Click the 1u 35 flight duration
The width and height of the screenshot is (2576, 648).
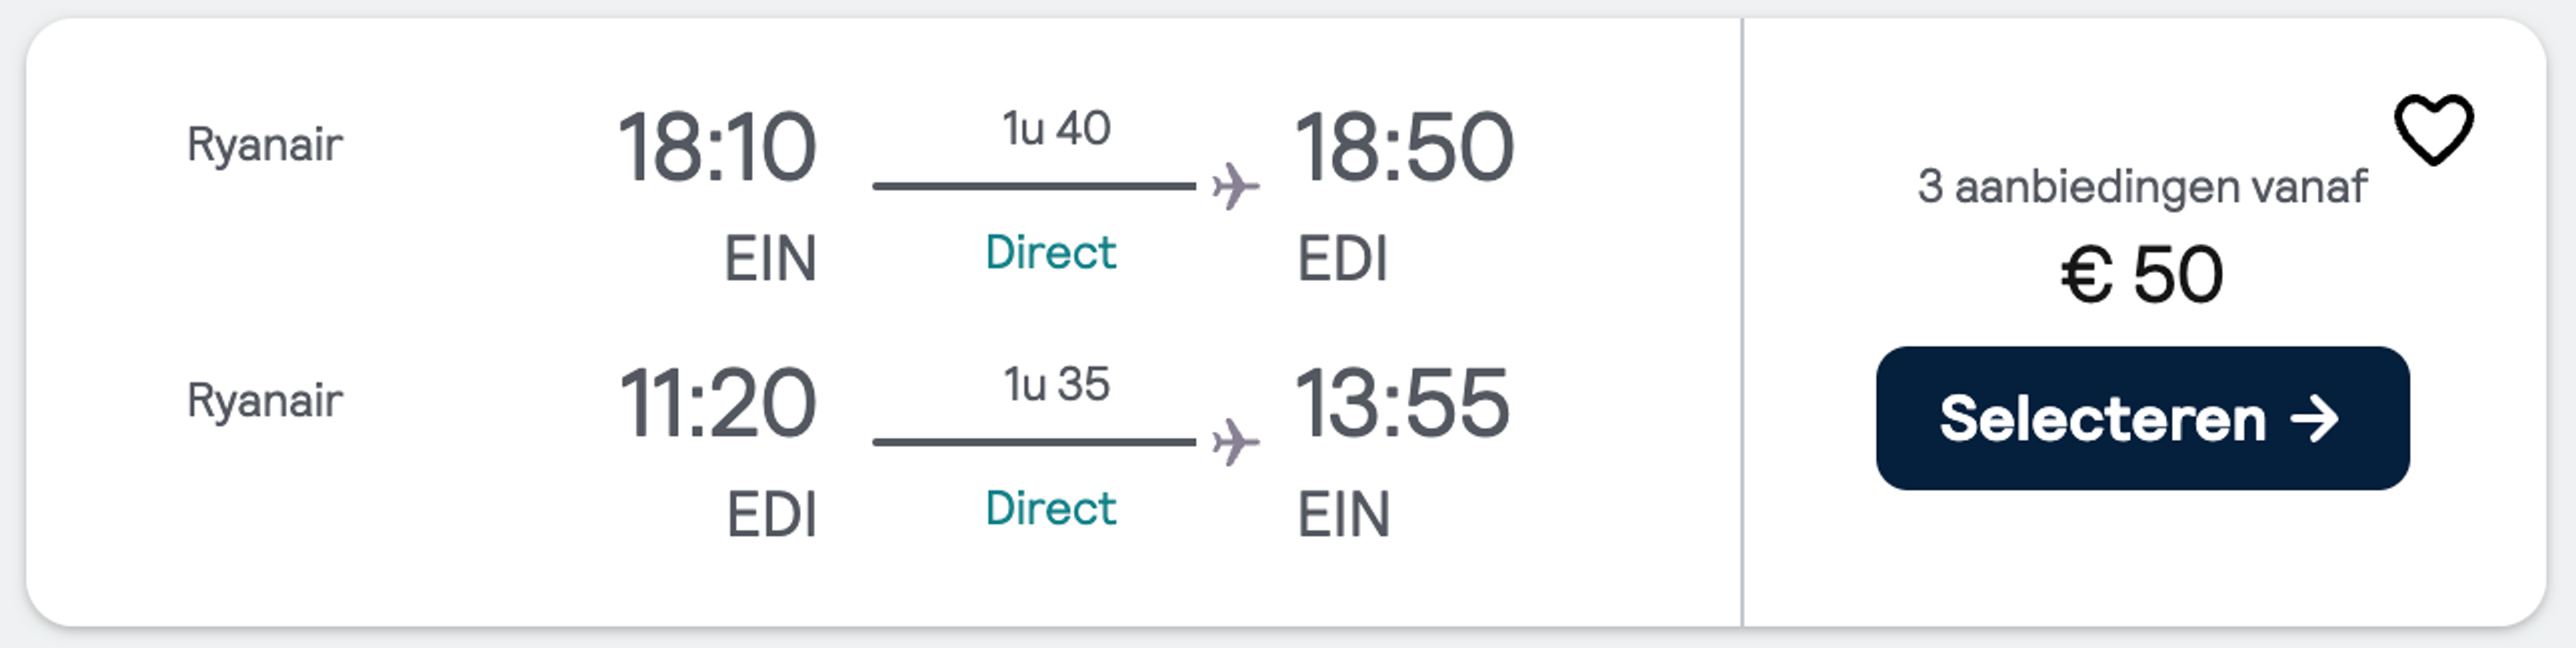pyautogui.click(x=1056, y=385)
